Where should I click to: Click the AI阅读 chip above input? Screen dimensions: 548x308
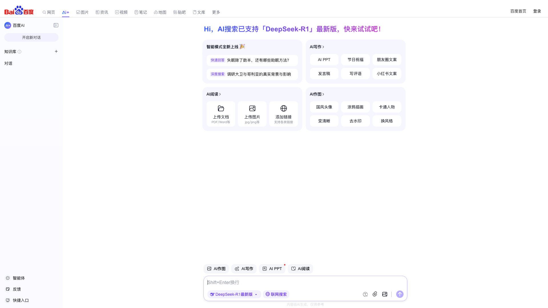point(300,269)
